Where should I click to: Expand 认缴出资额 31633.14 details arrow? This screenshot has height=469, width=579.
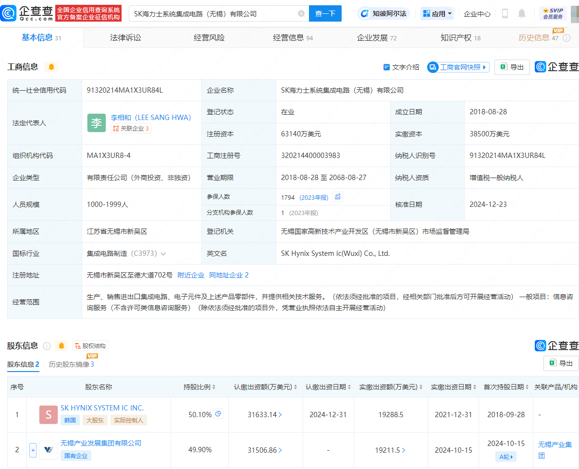(281, 415)
